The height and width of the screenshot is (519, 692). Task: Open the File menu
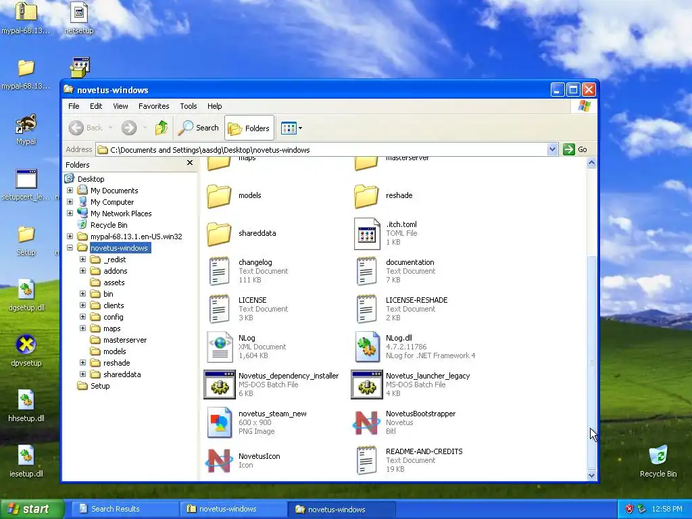(74, 106)
